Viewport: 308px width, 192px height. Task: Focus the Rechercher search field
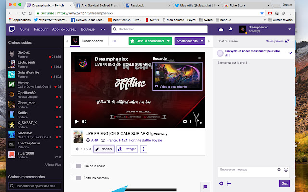click(x=159, y=29)
